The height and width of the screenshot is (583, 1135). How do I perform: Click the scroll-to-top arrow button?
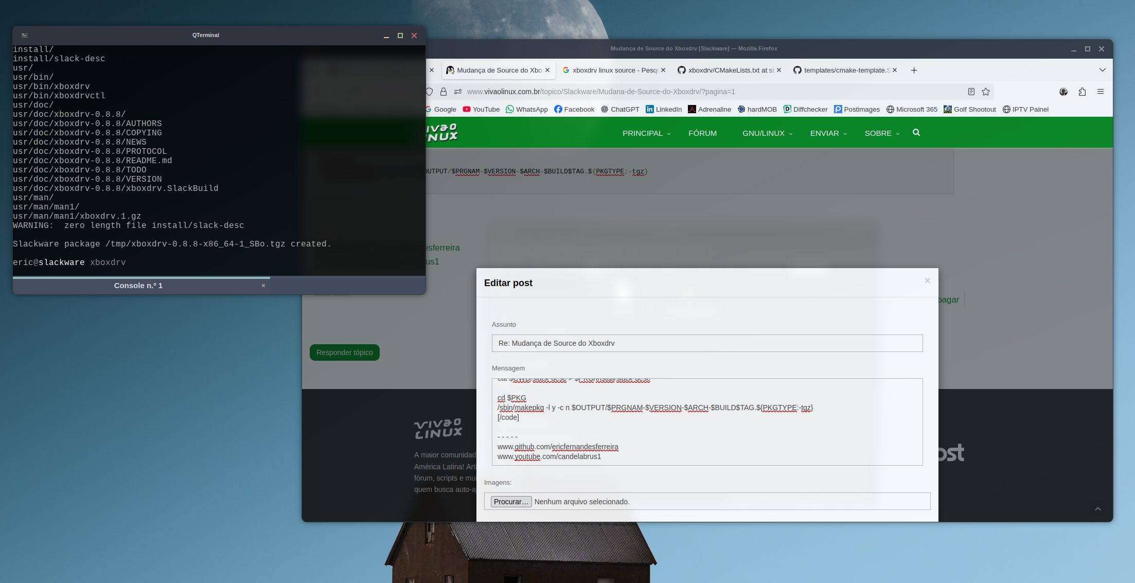click(1097, 509)
